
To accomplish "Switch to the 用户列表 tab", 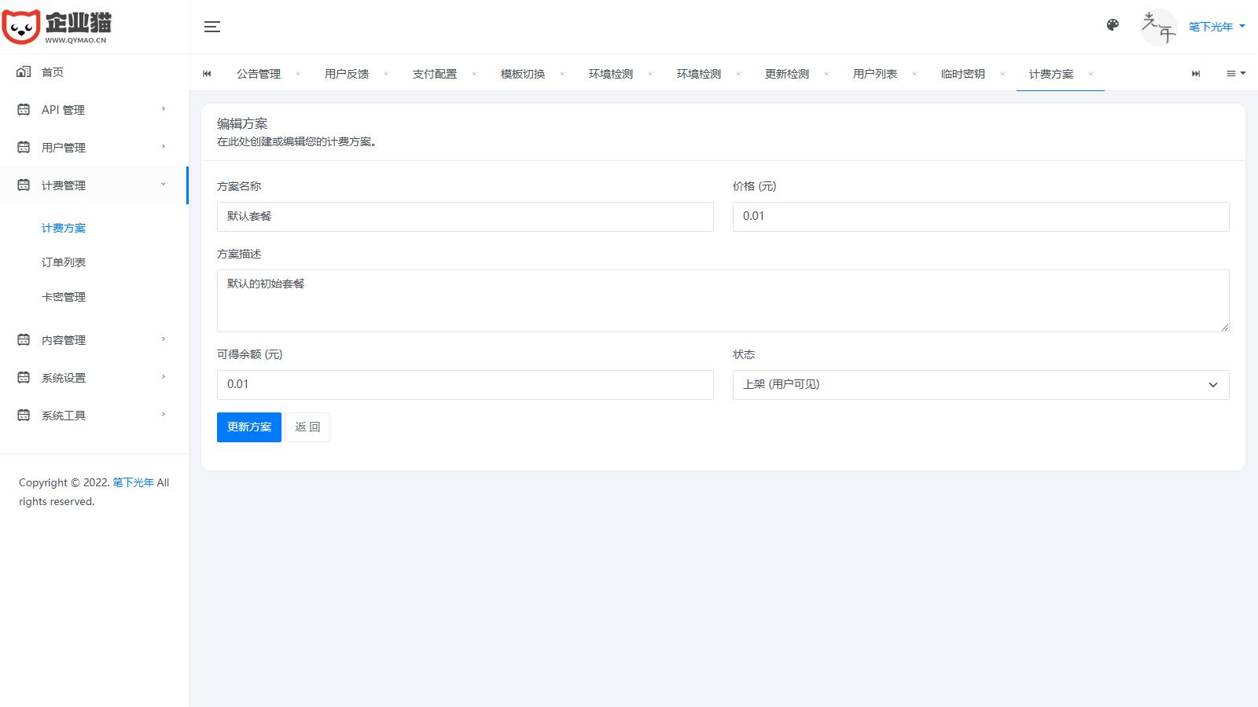I will 874,74.
